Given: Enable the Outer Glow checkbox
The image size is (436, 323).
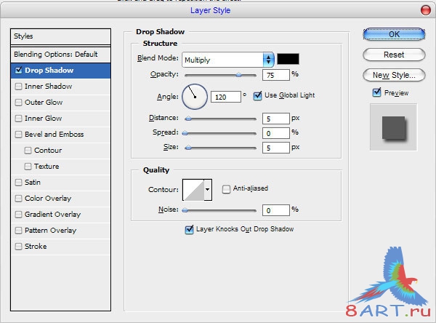Looking at the screenshot, I should click(19, 102).
